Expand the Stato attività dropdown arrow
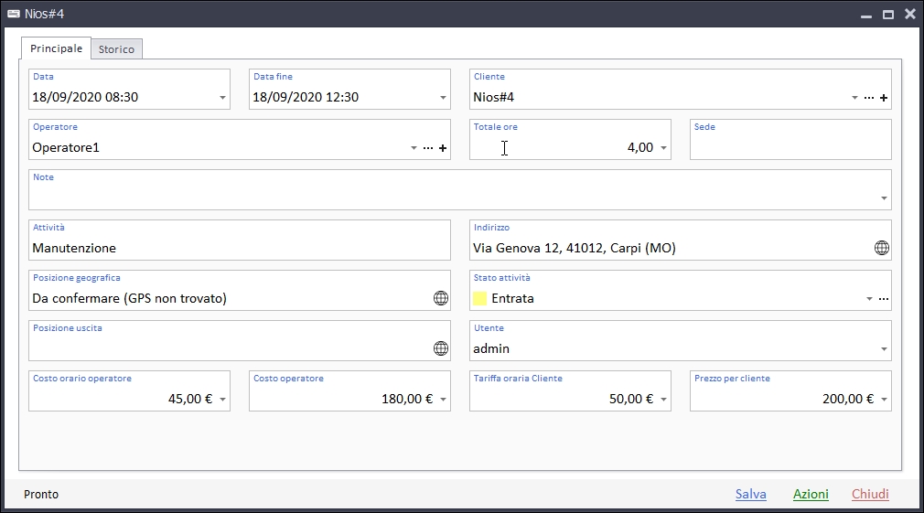 pyautogui.click(x=869, y=299)
